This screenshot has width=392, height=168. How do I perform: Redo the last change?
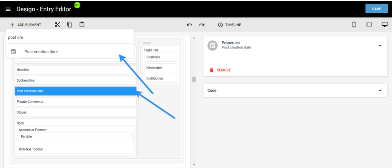coord(202,25)
